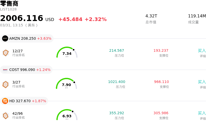Viewport: 206px width, 125px height.
Task: Click the 4.32T market cap value
Action: 151,16
